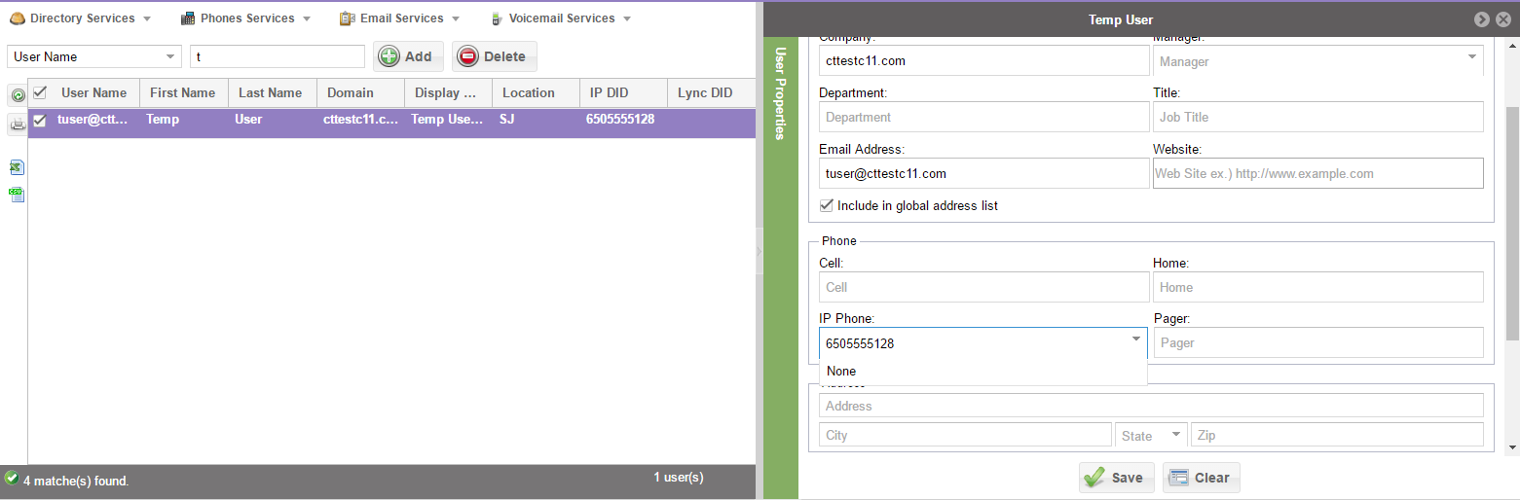Uncheck the tuser row checkbox
1520x500 pixels.
40,121
